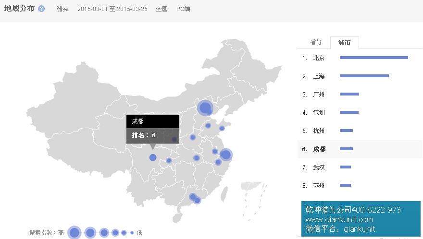423x239 pixels.
Task: Click the 深圳 ranking entry
Action: point(319,113)
